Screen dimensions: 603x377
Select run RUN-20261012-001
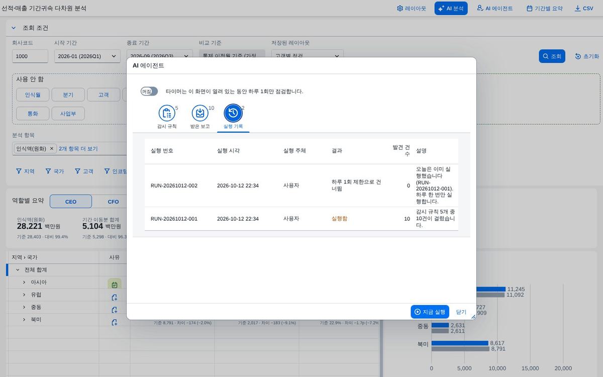pyautogui.click(x=301, y=219)
